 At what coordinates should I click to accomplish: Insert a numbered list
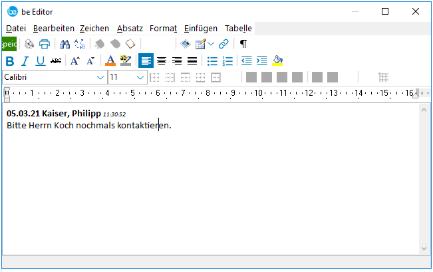(x=227, y=61)
